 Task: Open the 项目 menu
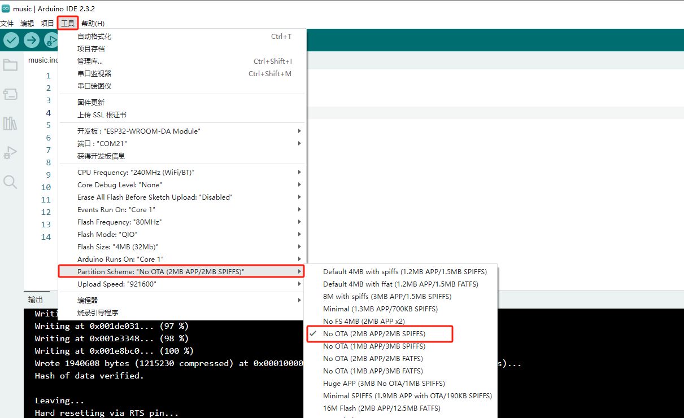coord(47,23)
